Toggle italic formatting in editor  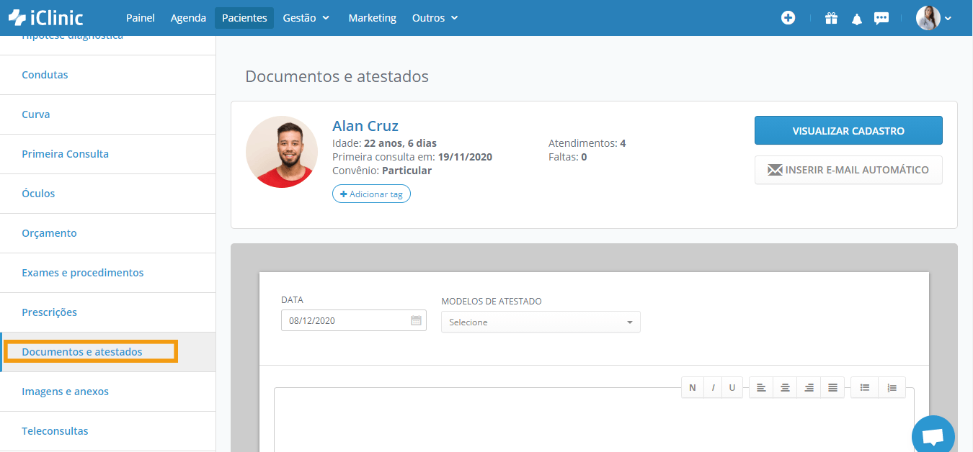click(x=713, y=388)
